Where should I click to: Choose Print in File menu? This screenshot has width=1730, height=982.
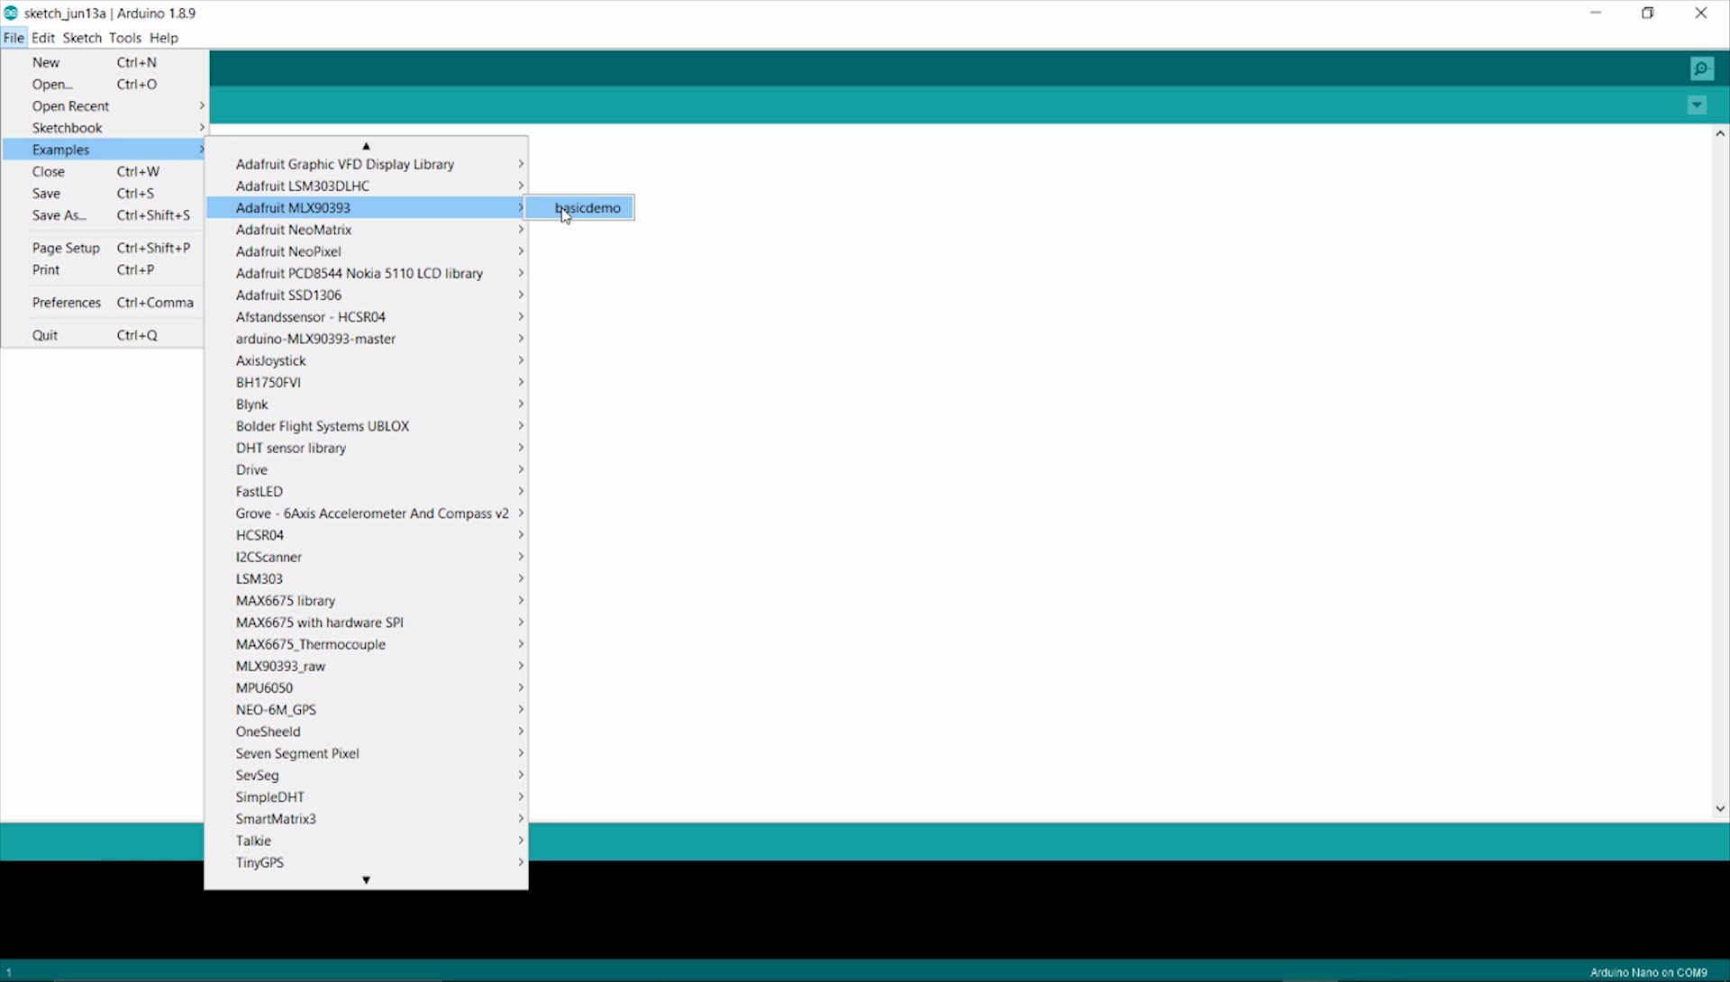pos(105,269)
